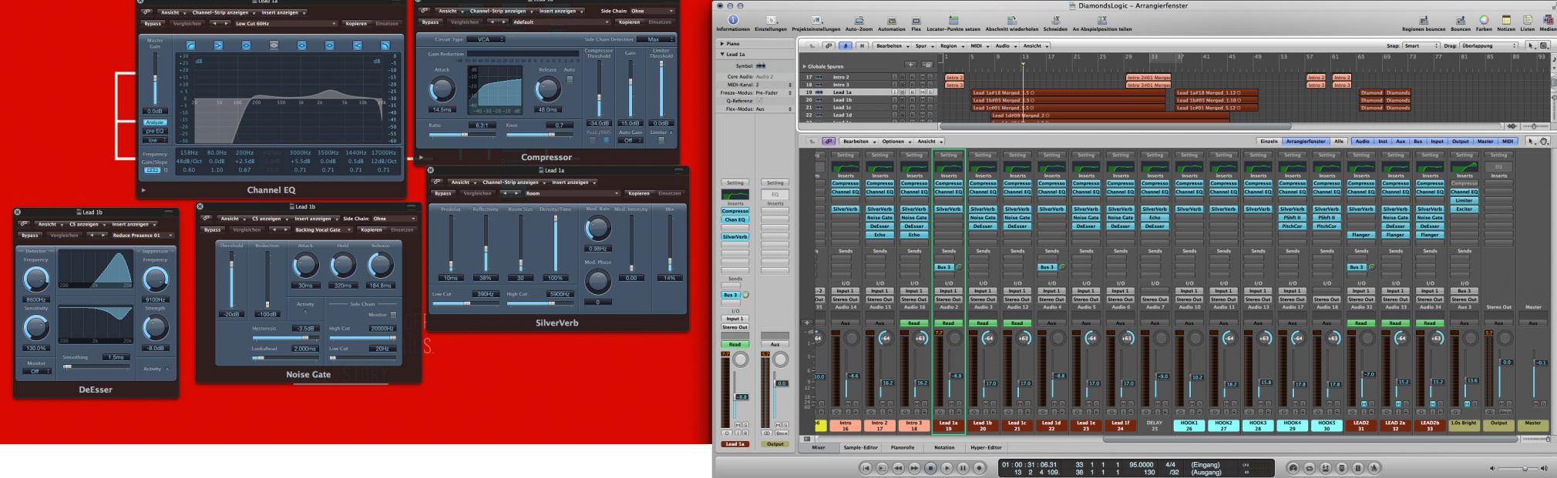The width and height of the screenshot is (1557, 478).
Task: Click Kopieren in the Channel EQ window
Action: pyautogui.click(x=356, y=24)
